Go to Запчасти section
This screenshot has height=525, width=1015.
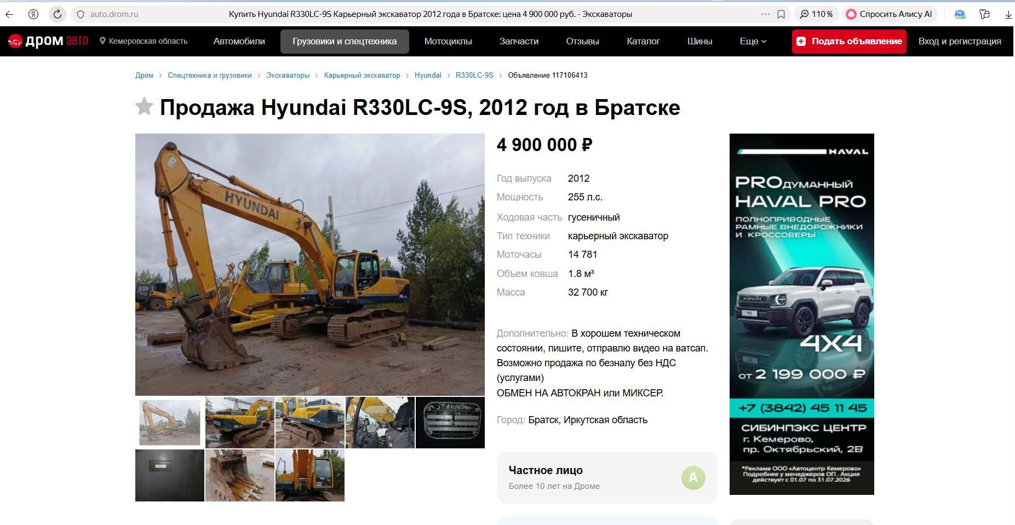(519, 41)
